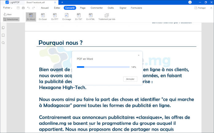Open the Commenter tab
The image size is (214, 133).
tap(97, 8)
